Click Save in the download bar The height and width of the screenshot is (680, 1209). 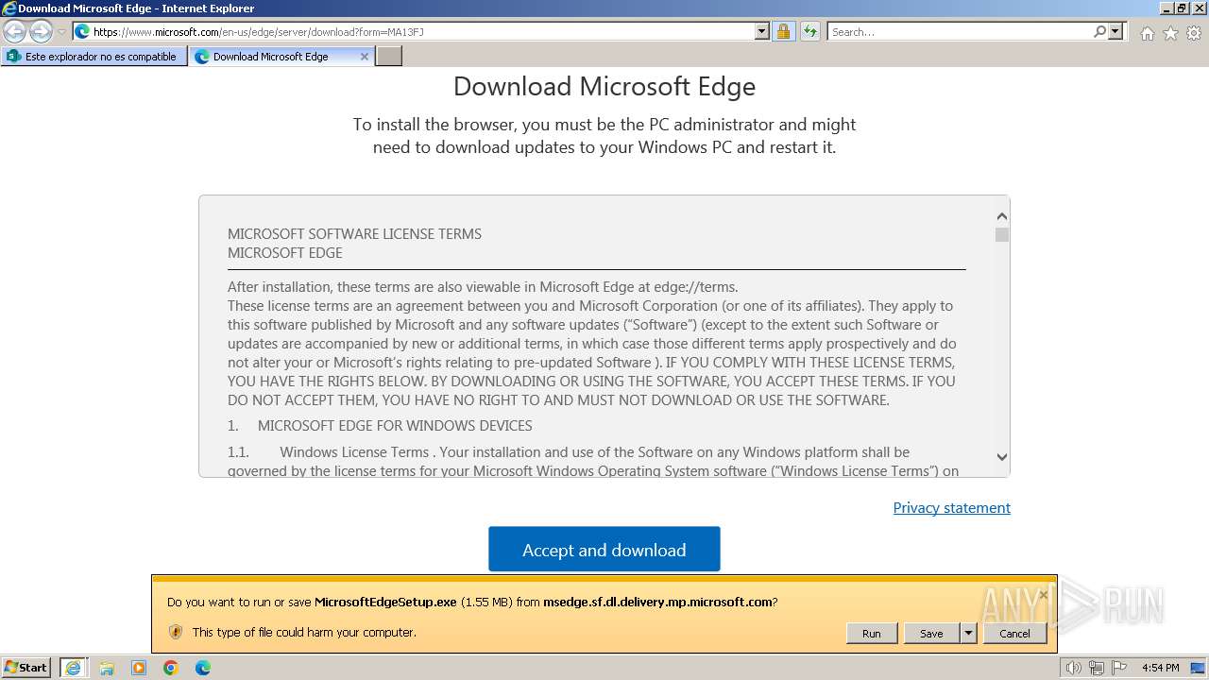(931, 633)
